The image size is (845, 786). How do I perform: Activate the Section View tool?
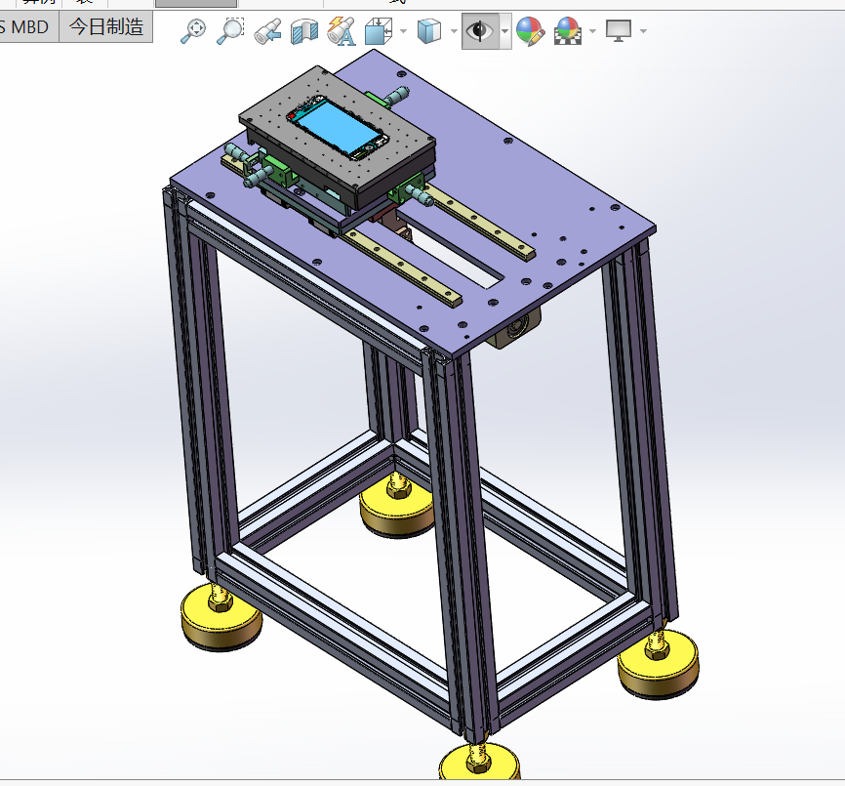(303, 31)
